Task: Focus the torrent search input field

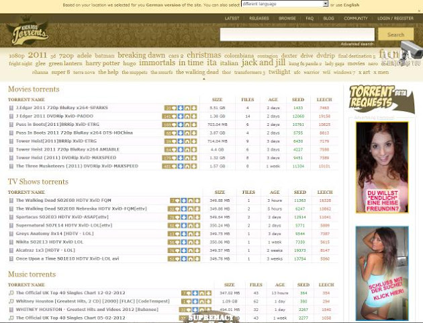Action: click(297, 34)
